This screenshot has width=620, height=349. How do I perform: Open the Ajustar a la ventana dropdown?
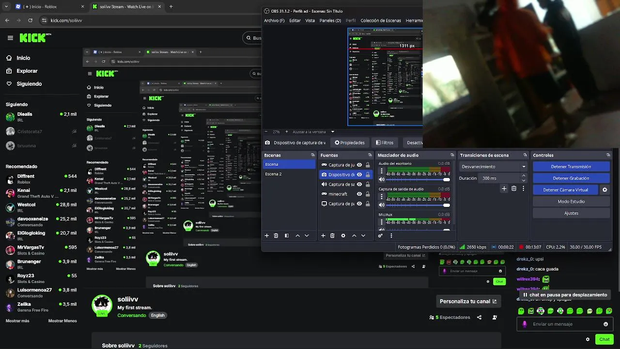tap(313, 132)
